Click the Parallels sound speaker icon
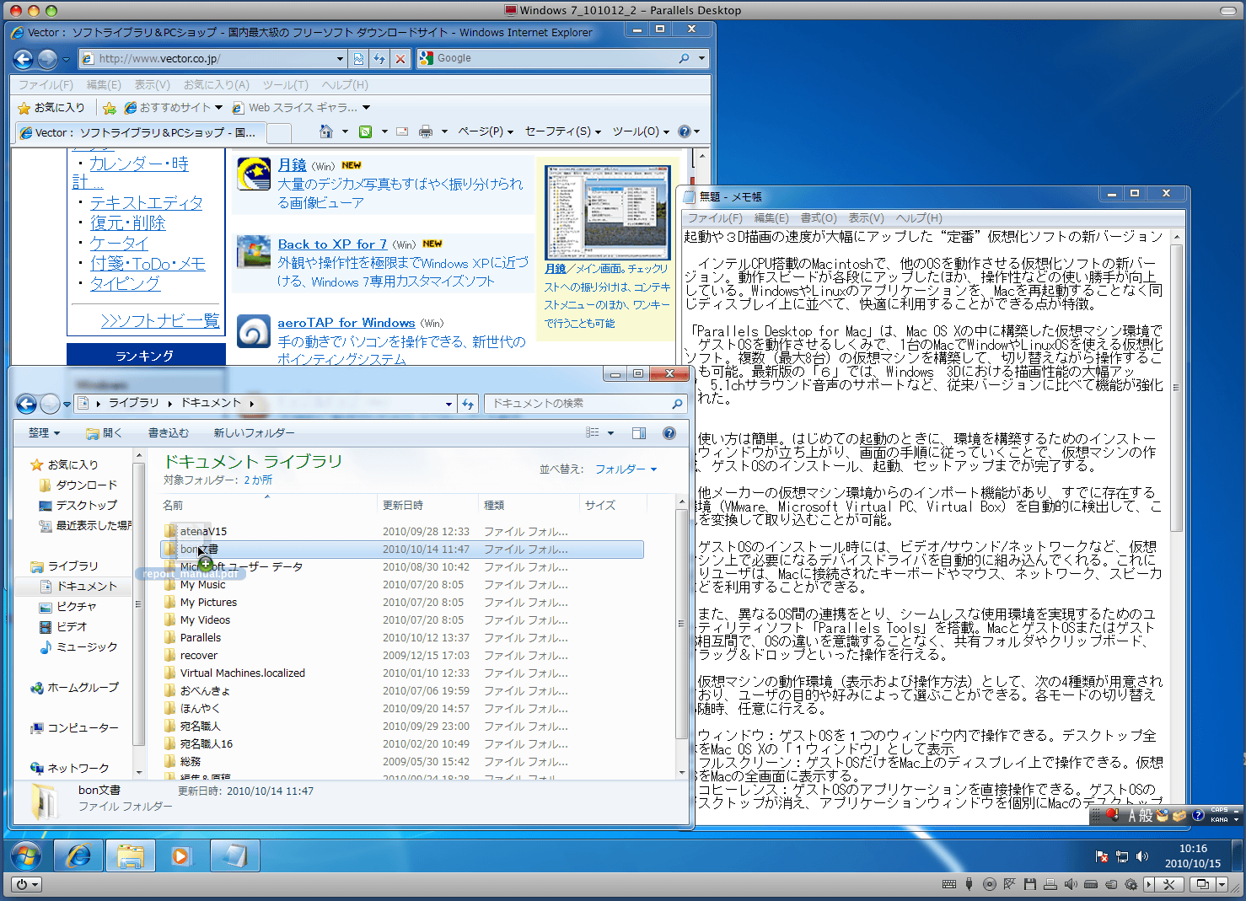Viewport: 1246px width, 901px height. pos(1071,884)
